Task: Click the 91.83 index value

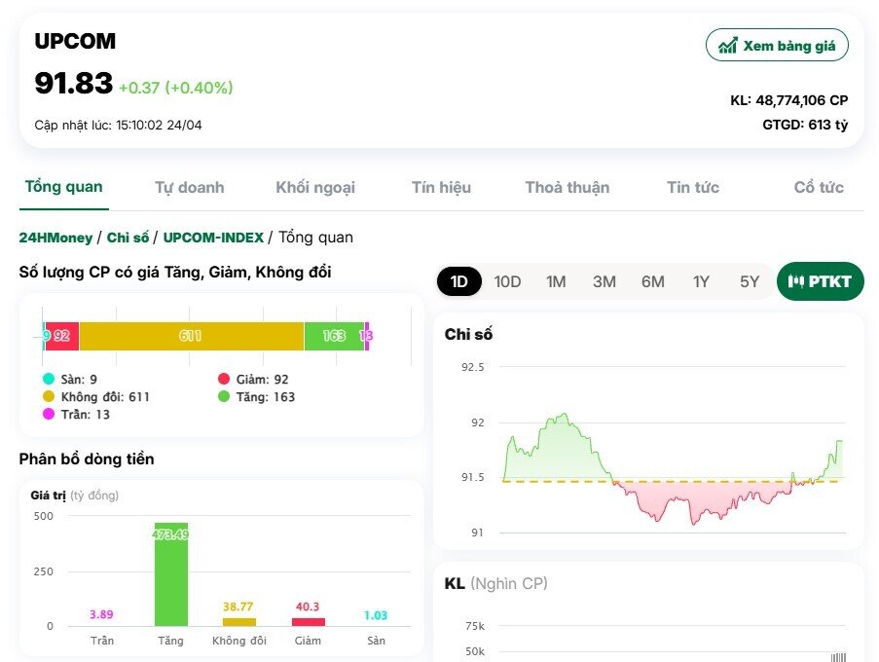Action: (73, 83)
